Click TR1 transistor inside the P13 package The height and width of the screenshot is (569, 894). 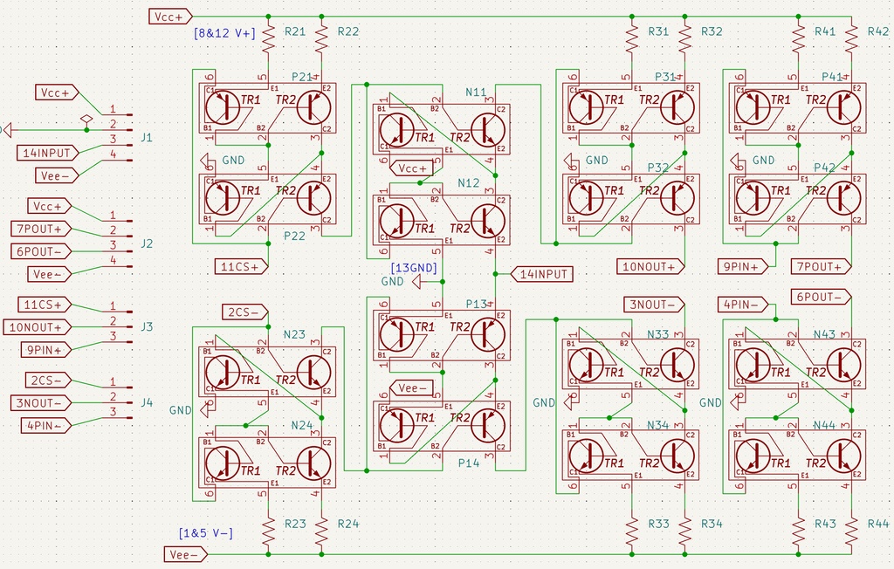(397, 334)
